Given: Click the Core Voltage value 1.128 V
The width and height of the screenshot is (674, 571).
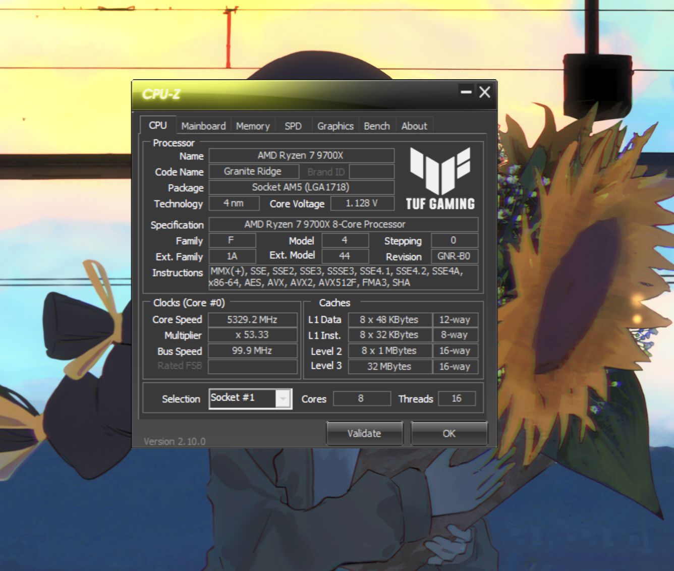Looking at the screenshot, I should point(362,203).
